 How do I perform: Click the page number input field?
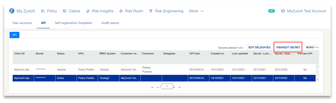pyautogui.click(x=167, y=86)
